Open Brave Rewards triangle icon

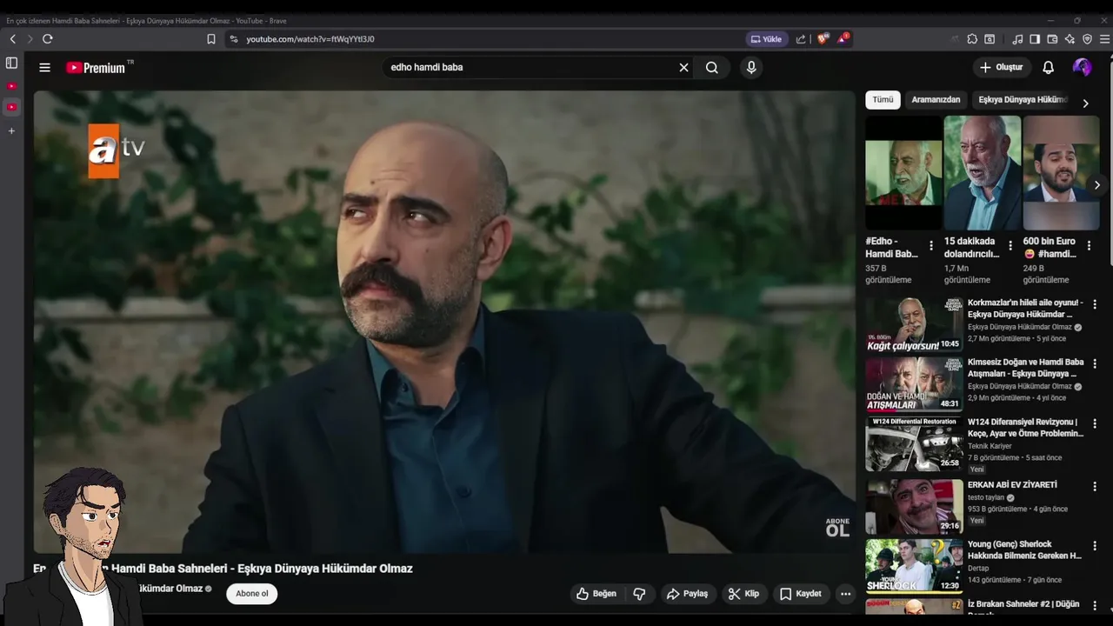click(x=843, y=38)
